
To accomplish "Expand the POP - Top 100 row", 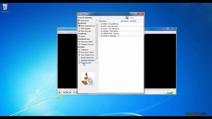I will (99, 26).
